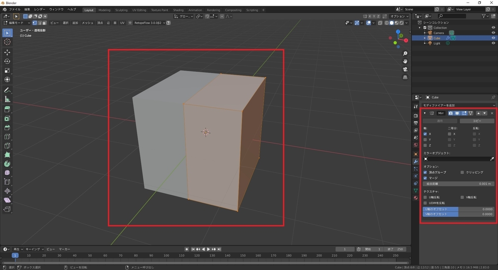Select the Shear tool
Viewport: 498px width, 270px height.
coord(7,200)
